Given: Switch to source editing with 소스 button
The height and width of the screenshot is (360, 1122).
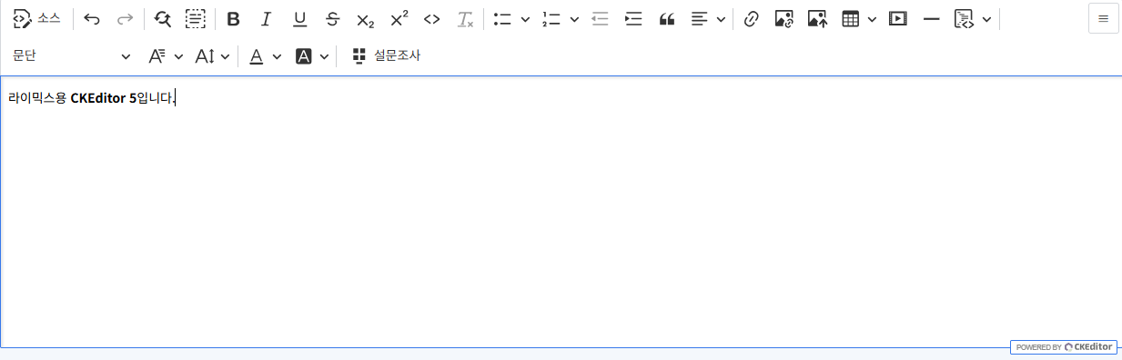Looking at the screenshot, I should (x=36, y=18).
